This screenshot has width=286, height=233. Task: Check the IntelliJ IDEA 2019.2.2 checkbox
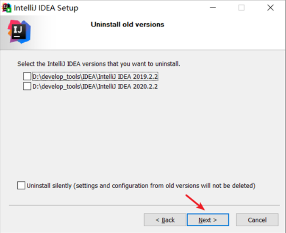click(27, 77)
